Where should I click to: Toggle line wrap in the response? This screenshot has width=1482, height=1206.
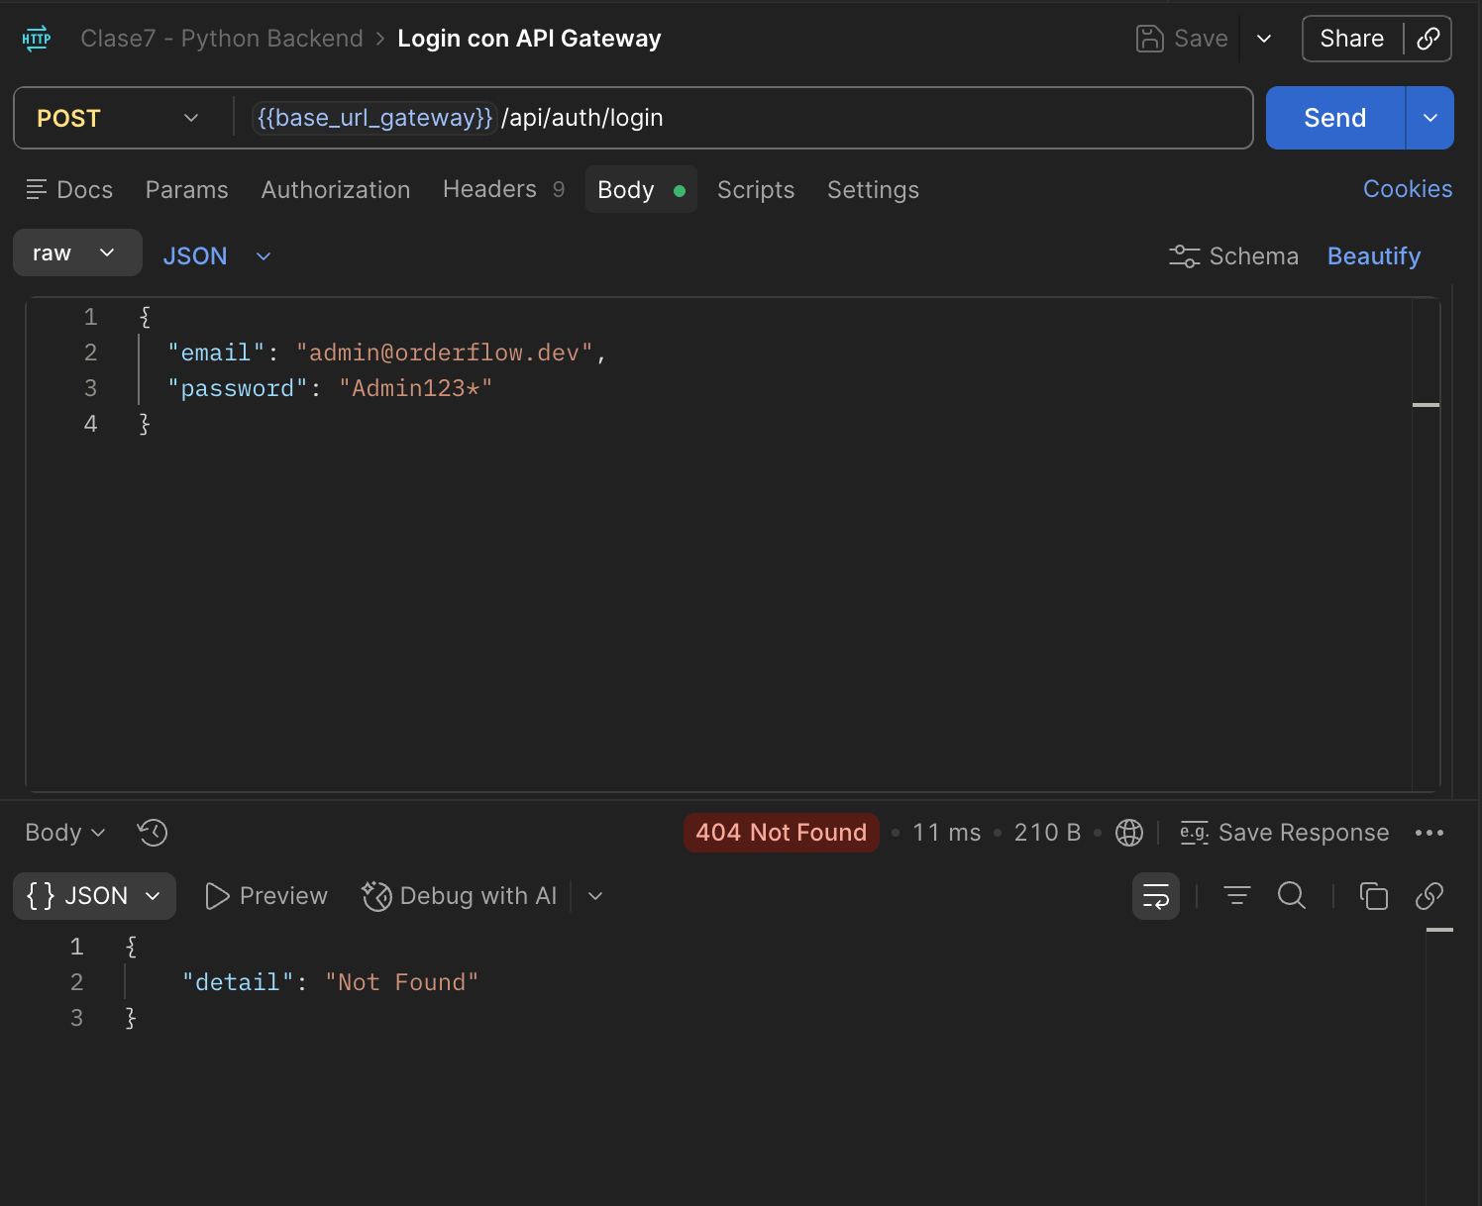(1156, 896)
